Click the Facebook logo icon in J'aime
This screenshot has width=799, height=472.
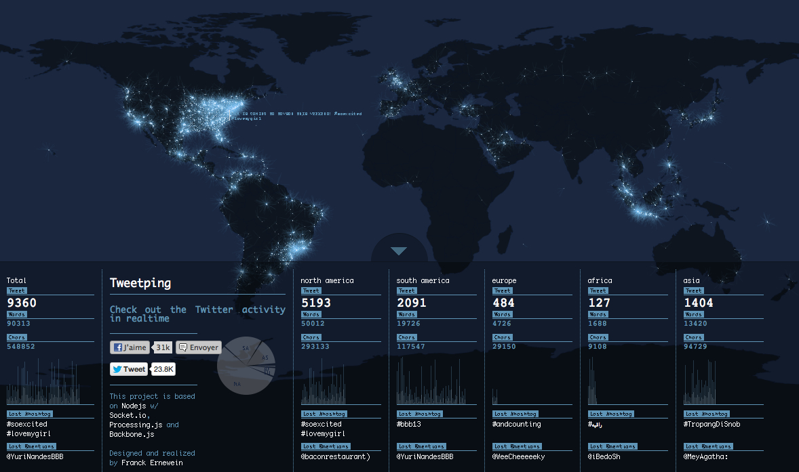[x=118, y=347]
